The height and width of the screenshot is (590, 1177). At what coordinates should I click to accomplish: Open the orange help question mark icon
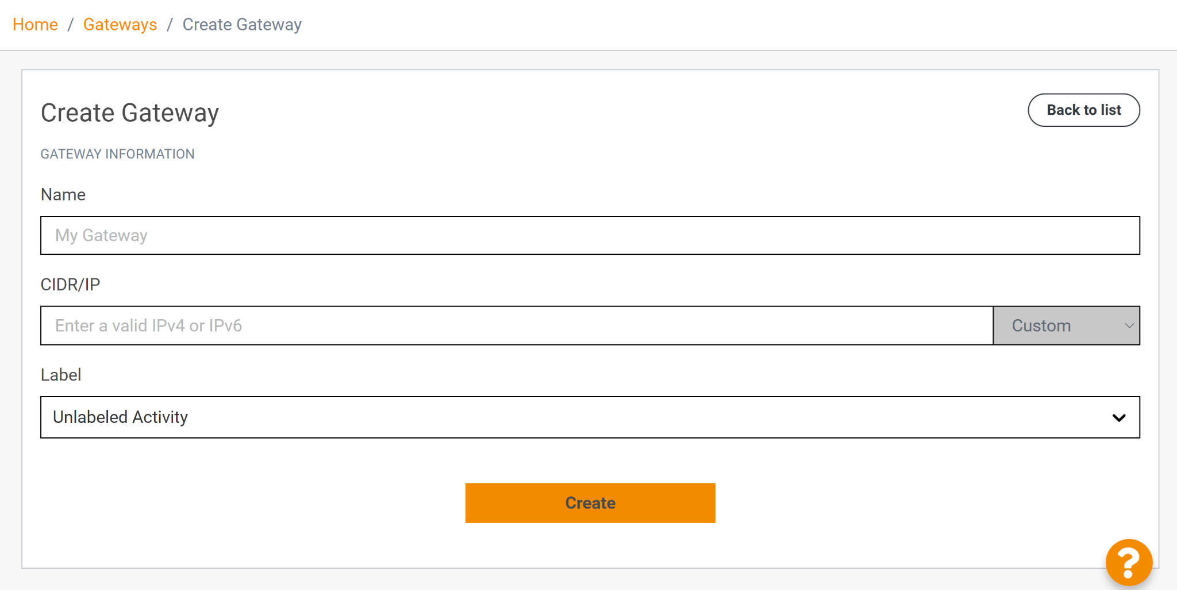[x=1128, y=562]
